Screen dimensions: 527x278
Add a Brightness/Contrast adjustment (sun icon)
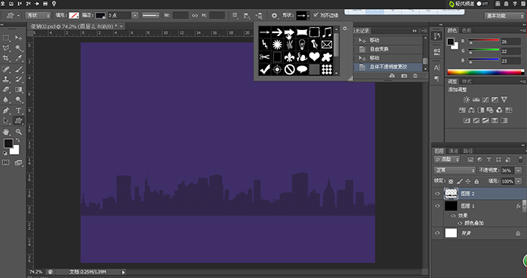467,100
